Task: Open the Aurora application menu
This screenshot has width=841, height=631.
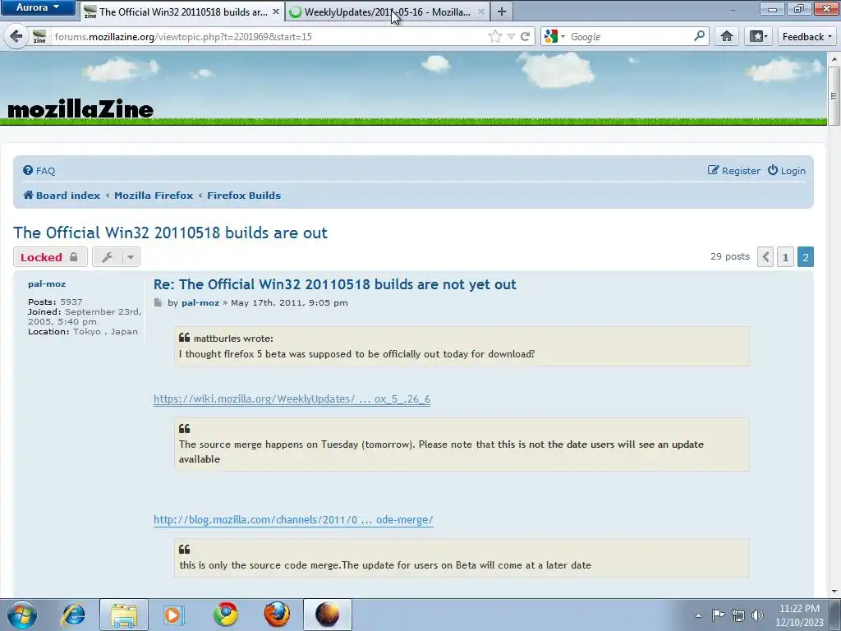Action: tap(38, 7)
